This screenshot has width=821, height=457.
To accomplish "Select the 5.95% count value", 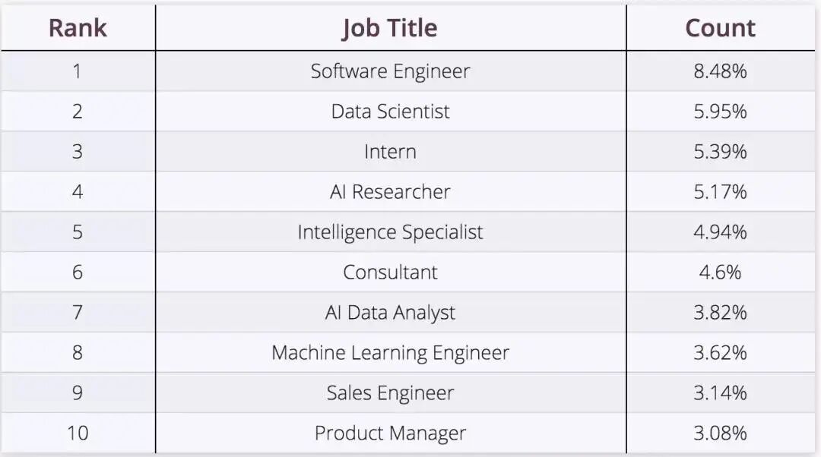I will coord(720,112).
